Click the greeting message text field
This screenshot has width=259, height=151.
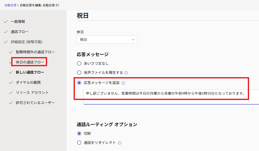[171, 97]
